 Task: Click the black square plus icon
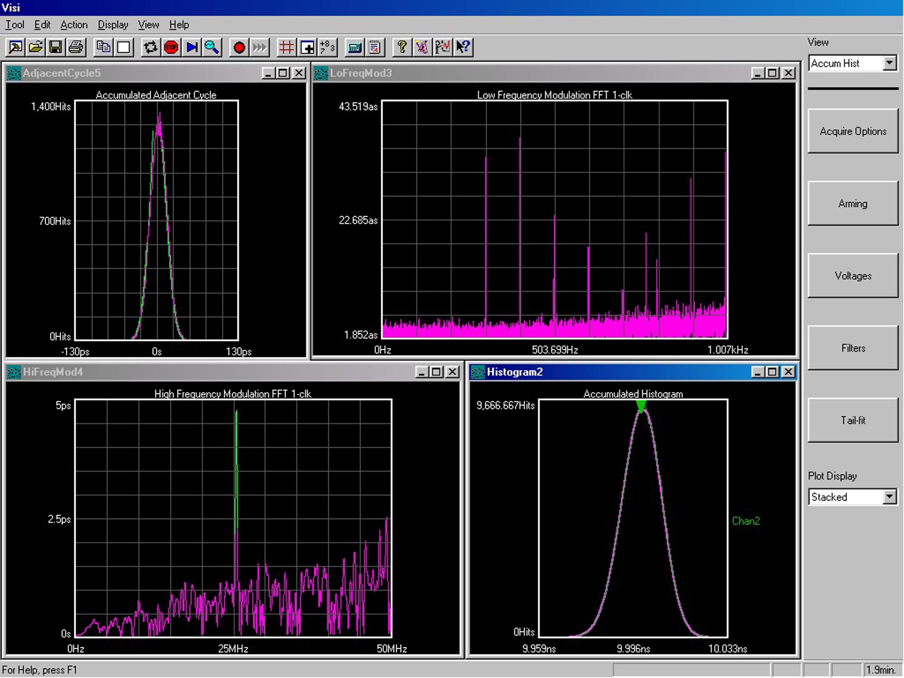(307, 47)
